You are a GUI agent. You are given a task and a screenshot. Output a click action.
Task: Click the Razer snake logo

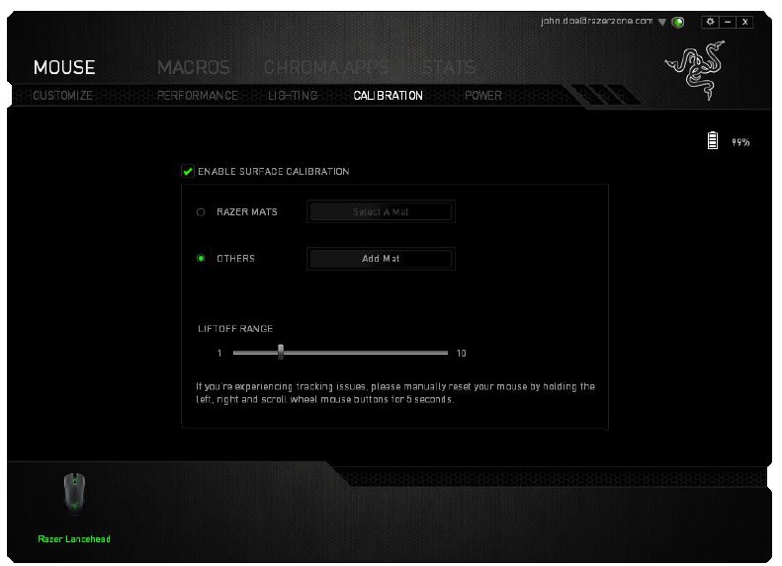click(696, 70)
